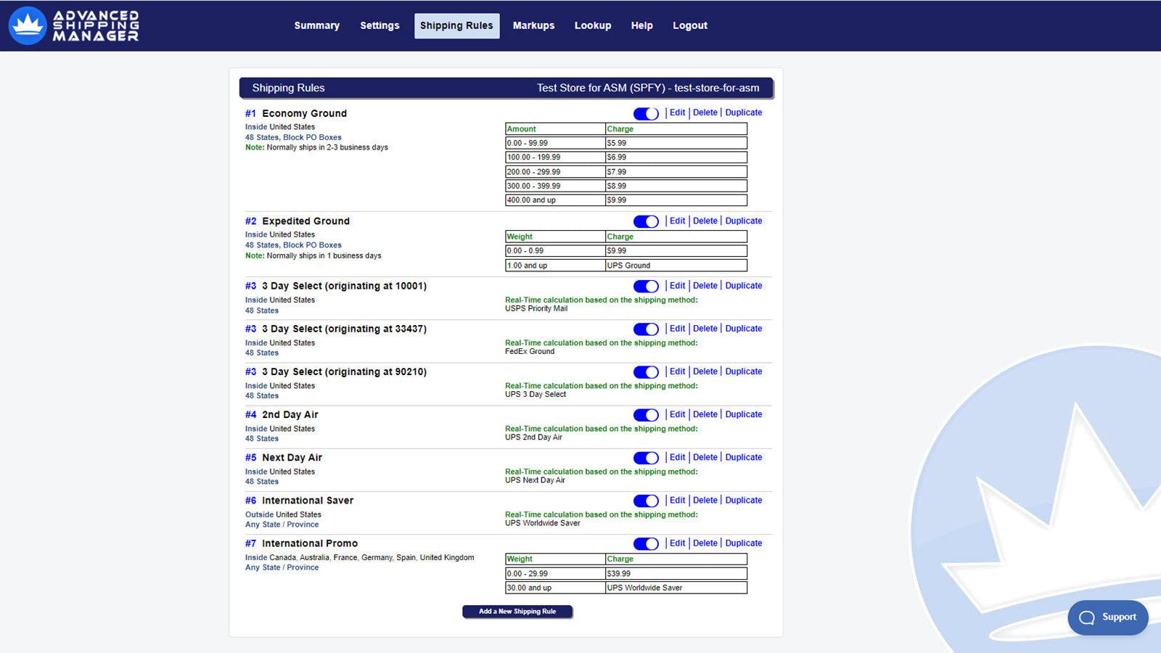The image size is (1161, 653).
Task: Select Lookup from the navigation bar
Action: tap(592, 25)
